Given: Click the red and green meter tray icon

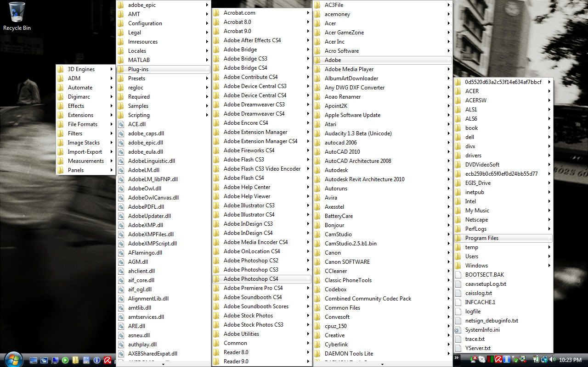Looking at the screenshot, I should [490, 359].
